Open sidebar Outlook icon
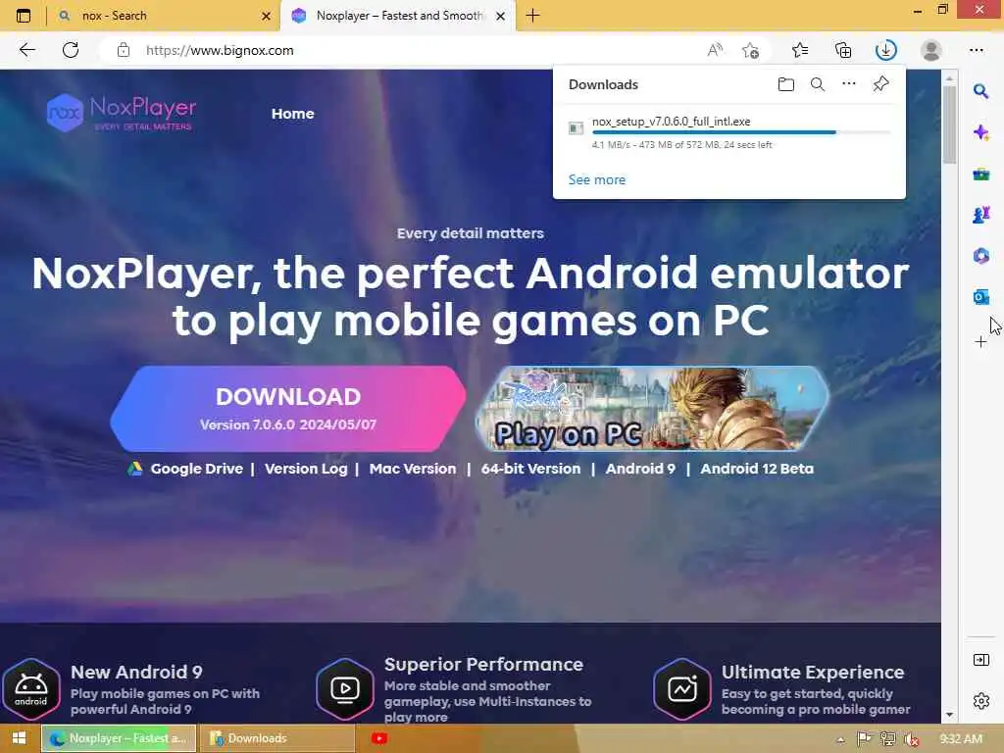Viewport: 1004px width, 753px height. (x=980, y=296)
